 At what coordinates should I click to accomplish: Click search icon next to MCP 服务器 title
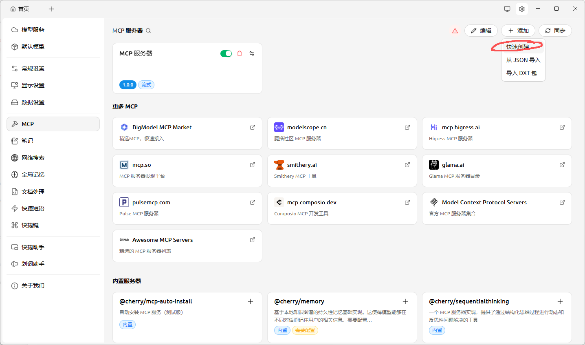pyautogui.click(x=148, y=31)
